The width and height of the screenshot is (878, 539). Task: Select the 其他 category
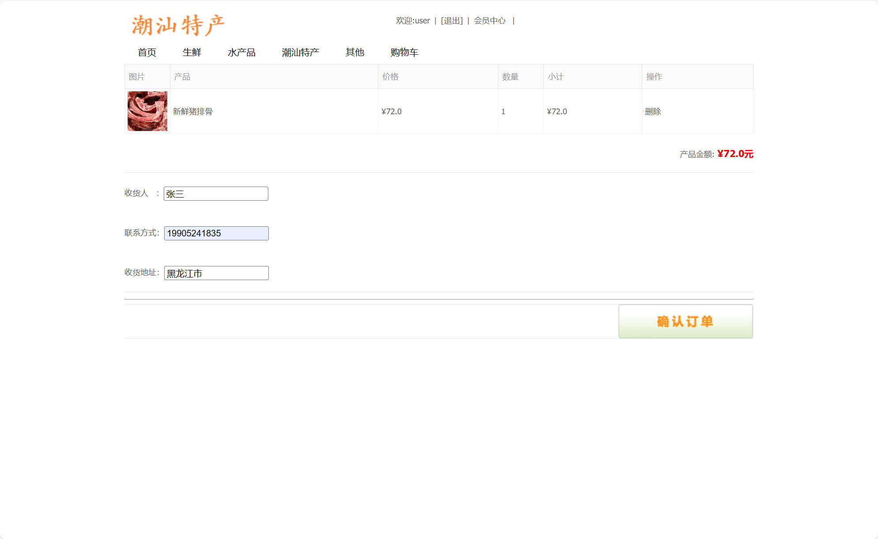click(355, 52)
